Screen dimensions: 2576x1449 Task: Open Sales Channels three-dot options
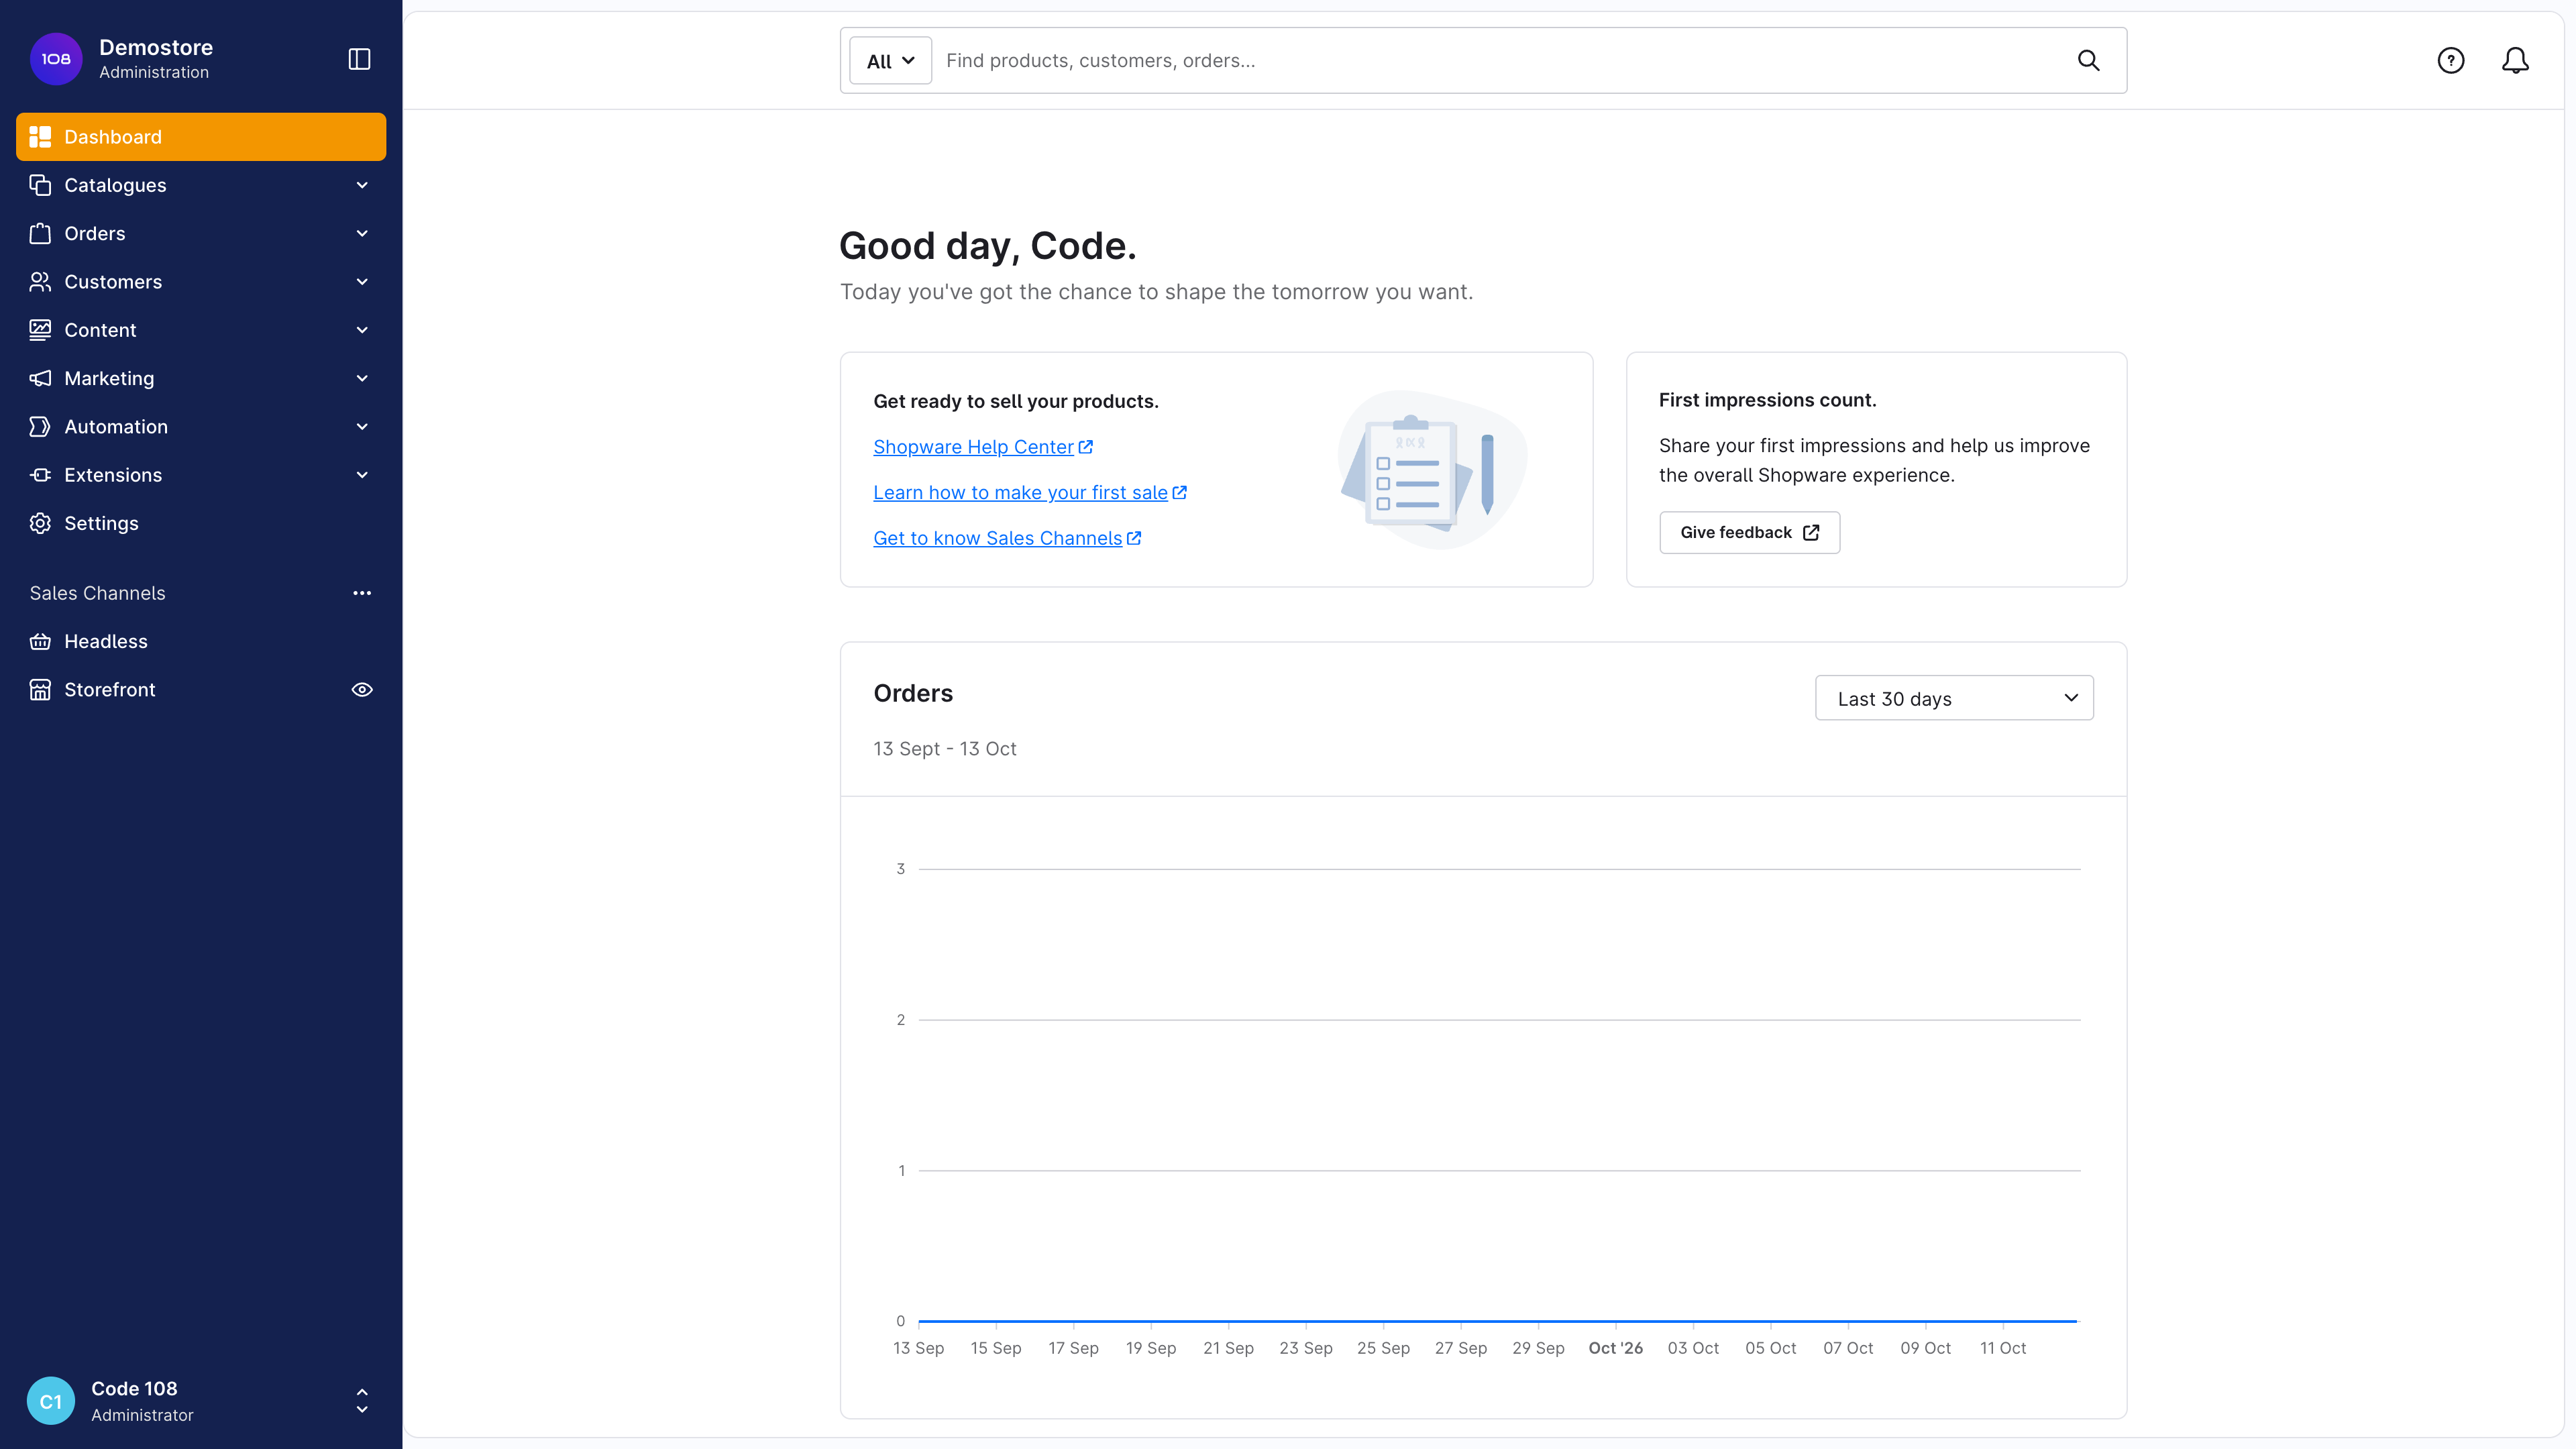(x=362, y=593)
